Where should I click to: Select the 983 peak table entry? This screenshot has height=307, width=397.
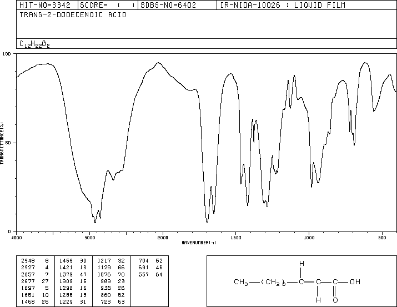[113, 281]
